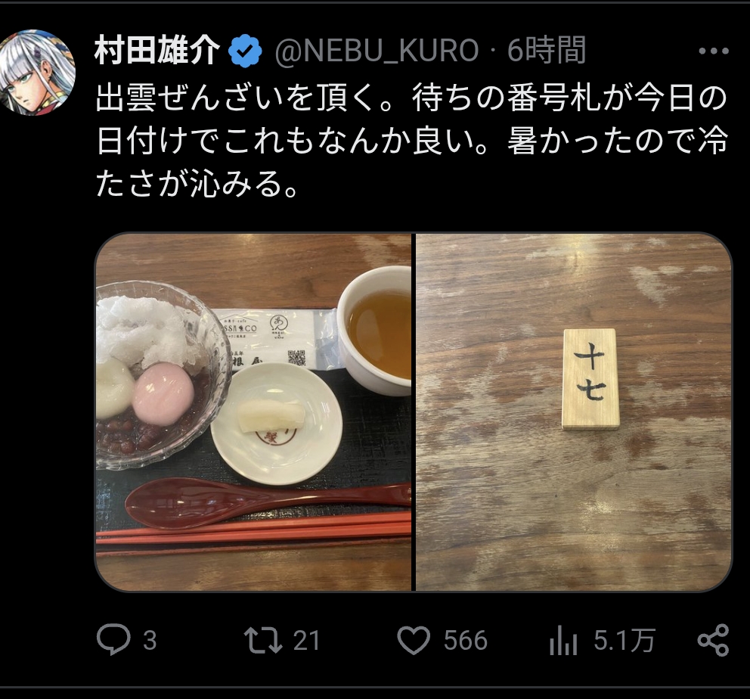Open the reply comment icon
This screenshot has width=750, height=699.
coord(113,640)
